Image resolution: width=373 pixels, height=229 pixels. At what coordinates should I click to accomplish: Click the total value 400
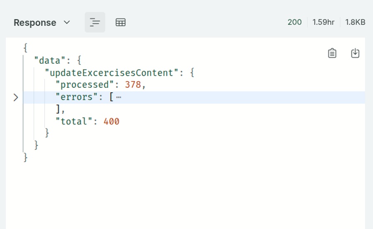[x=111, y=121]
